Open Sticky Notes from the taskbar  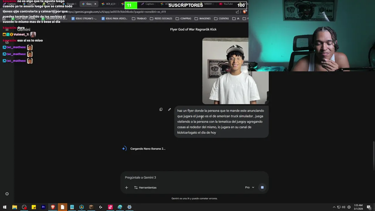(x=34, y=207)
